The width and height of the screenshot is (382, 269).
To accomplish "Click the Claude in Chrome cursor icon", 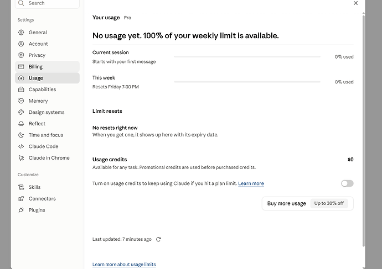I will tap(21, 158).
